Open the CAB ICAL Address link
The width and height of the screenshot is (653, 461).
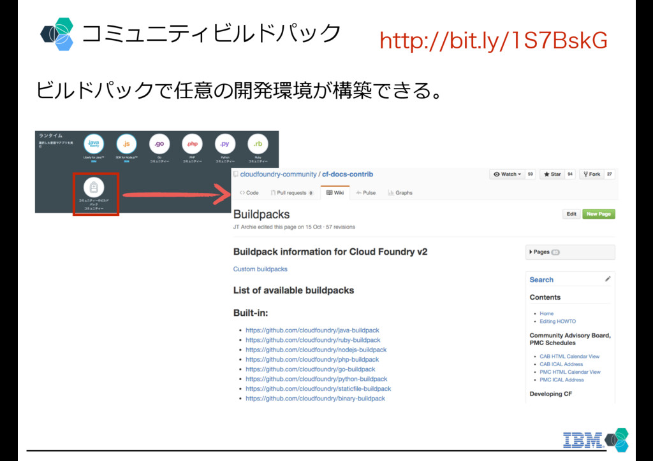point(561,364)
